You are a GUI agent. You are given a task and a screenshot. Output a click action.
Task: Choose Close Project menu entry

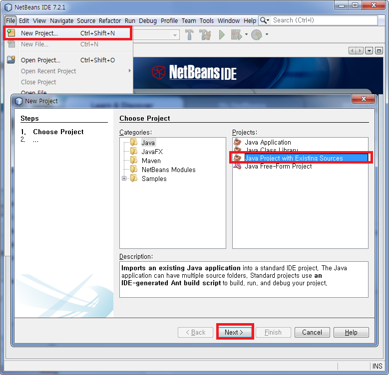point(67,82)
